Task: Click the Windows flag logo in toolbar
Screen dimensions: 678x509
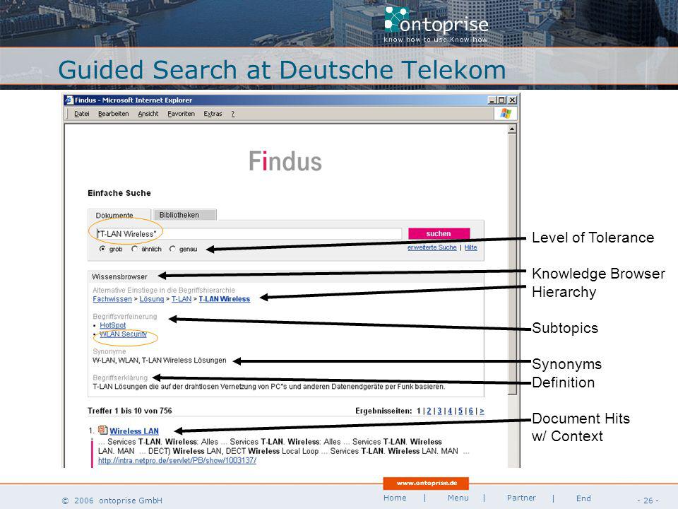Action: pyautogui.click(x=506, y=113)
